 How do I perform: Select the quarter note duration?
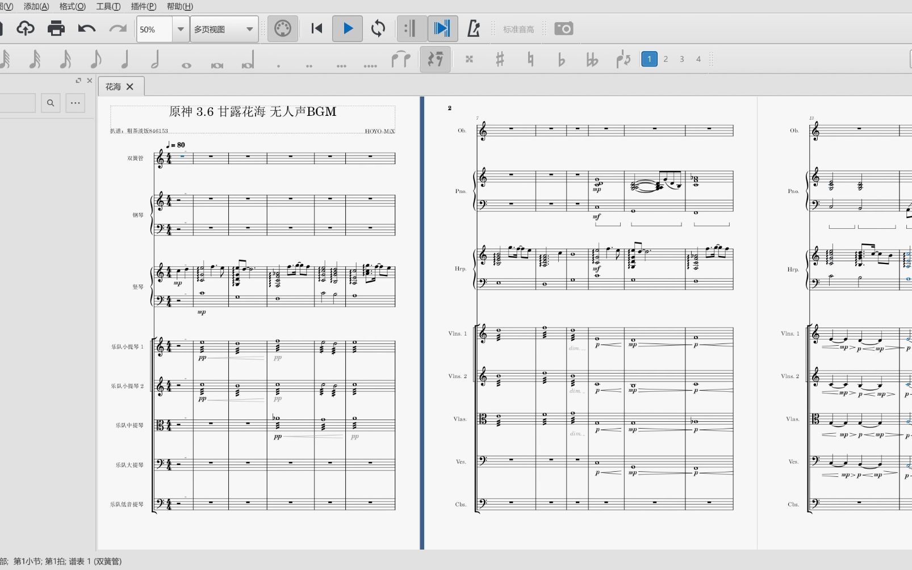125,59
